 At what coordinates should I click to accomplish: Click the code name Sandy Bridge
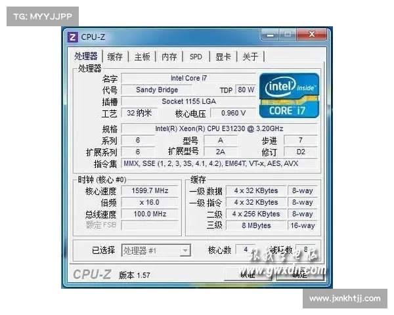pos(157,90)
